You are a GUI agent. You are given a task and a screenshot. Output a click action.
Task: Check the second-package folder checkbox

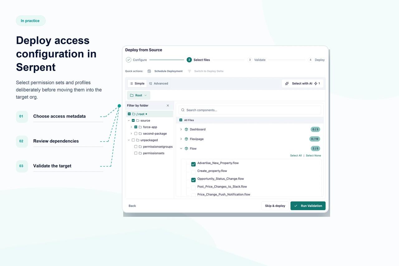click(x=136, y=134)
